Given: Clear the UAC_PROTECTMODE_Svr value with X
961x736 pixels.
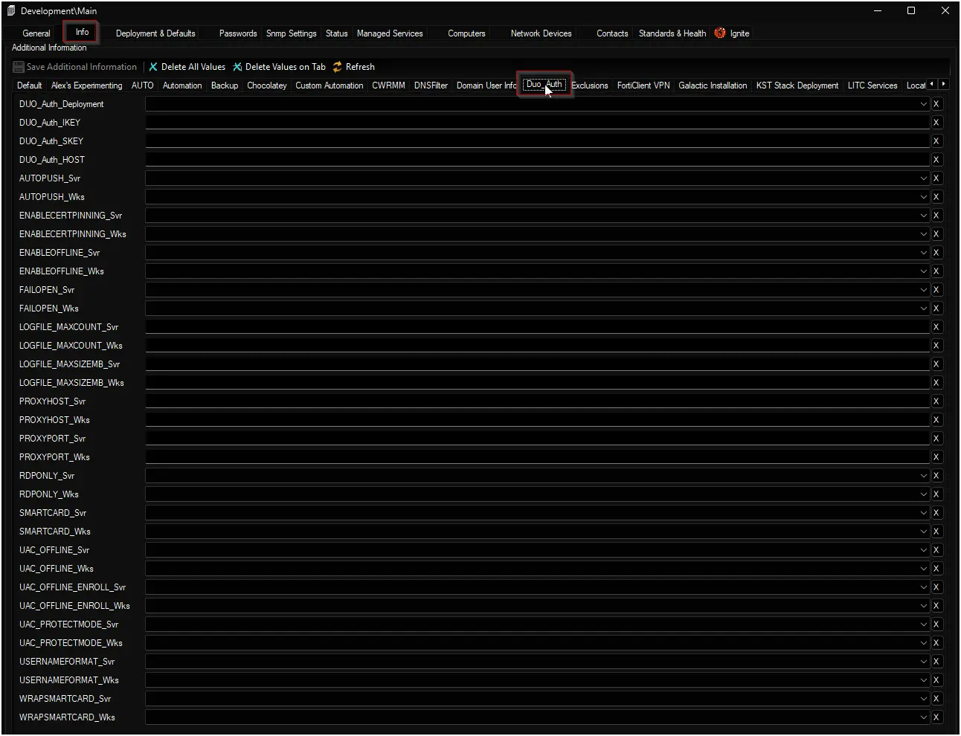Looking at the screenshot, I should pos(936,624).
